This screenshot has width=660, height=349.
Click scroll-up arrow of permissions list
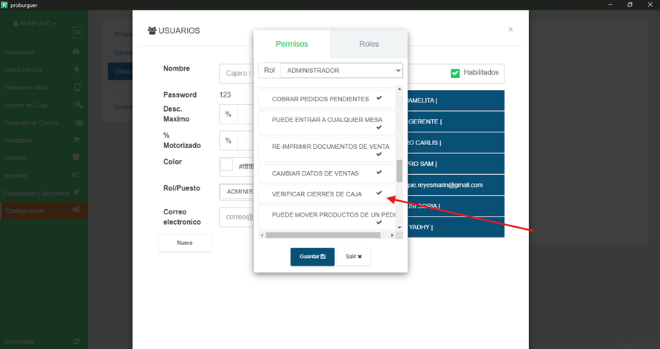[x=399, y=89]
